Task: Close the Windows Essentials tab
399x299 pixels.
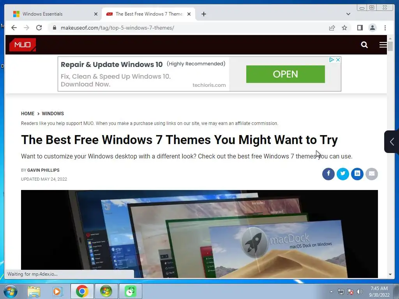Action: pyautogui.click(x=96, y=14)
